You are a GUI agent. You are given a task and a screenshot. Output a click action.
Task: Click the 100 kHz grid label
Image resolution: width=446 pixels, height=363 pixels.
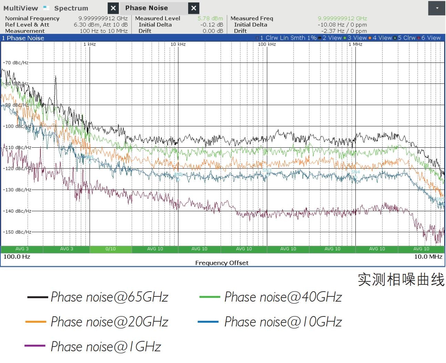(x=267, y=44)
